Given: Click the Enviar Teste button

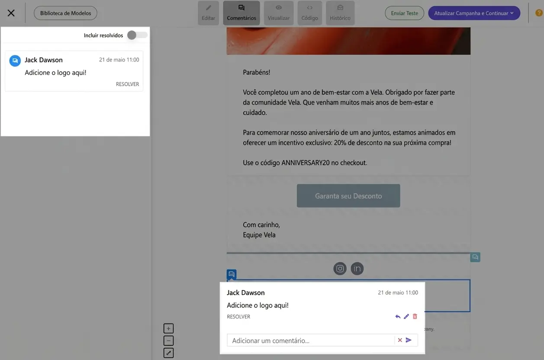Looking at the screenshot, I should pyautogui.click(x=404, y=13).
